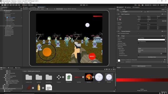Open the Image Type dropdown
Screen dimensions: 168x94
(x=152, y=48)
